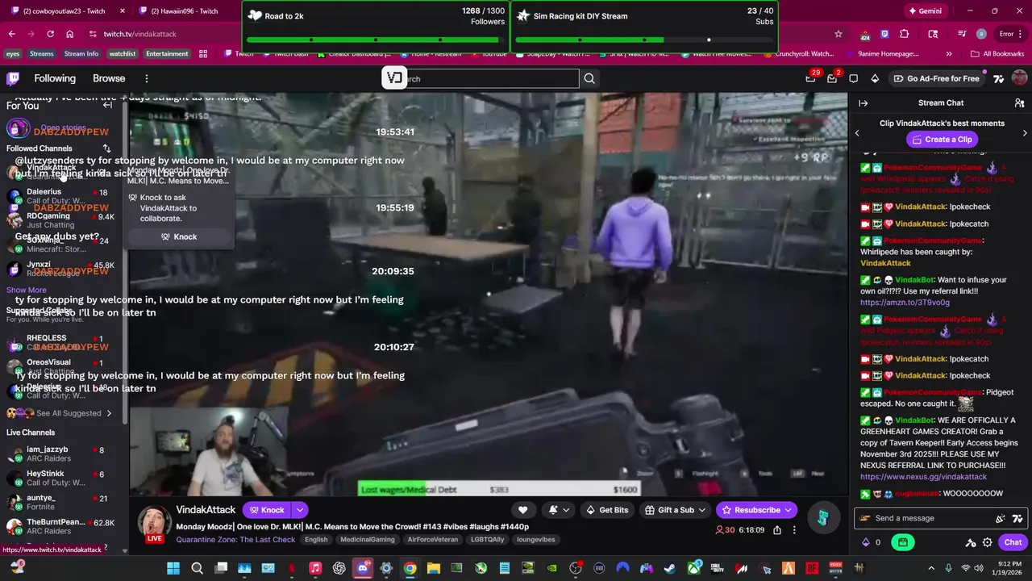Open the channel three-dot options
Screen dimensions: 1032x581
(794, 530)
